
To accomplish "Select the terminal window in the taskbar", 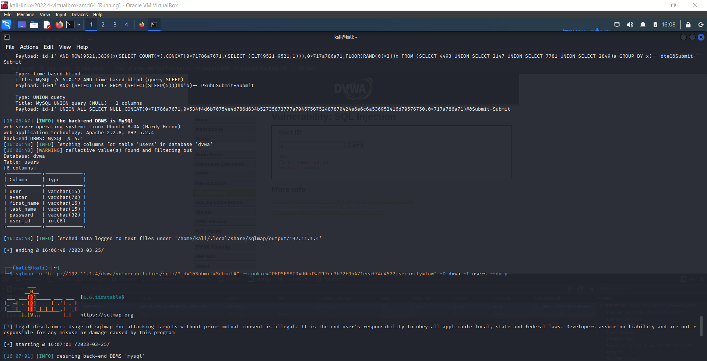I will tap(154, 25).
